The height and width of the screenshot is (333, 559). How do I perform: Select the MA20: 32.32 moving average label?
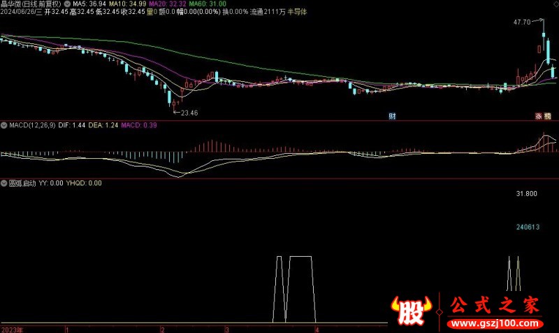[168, 4]
